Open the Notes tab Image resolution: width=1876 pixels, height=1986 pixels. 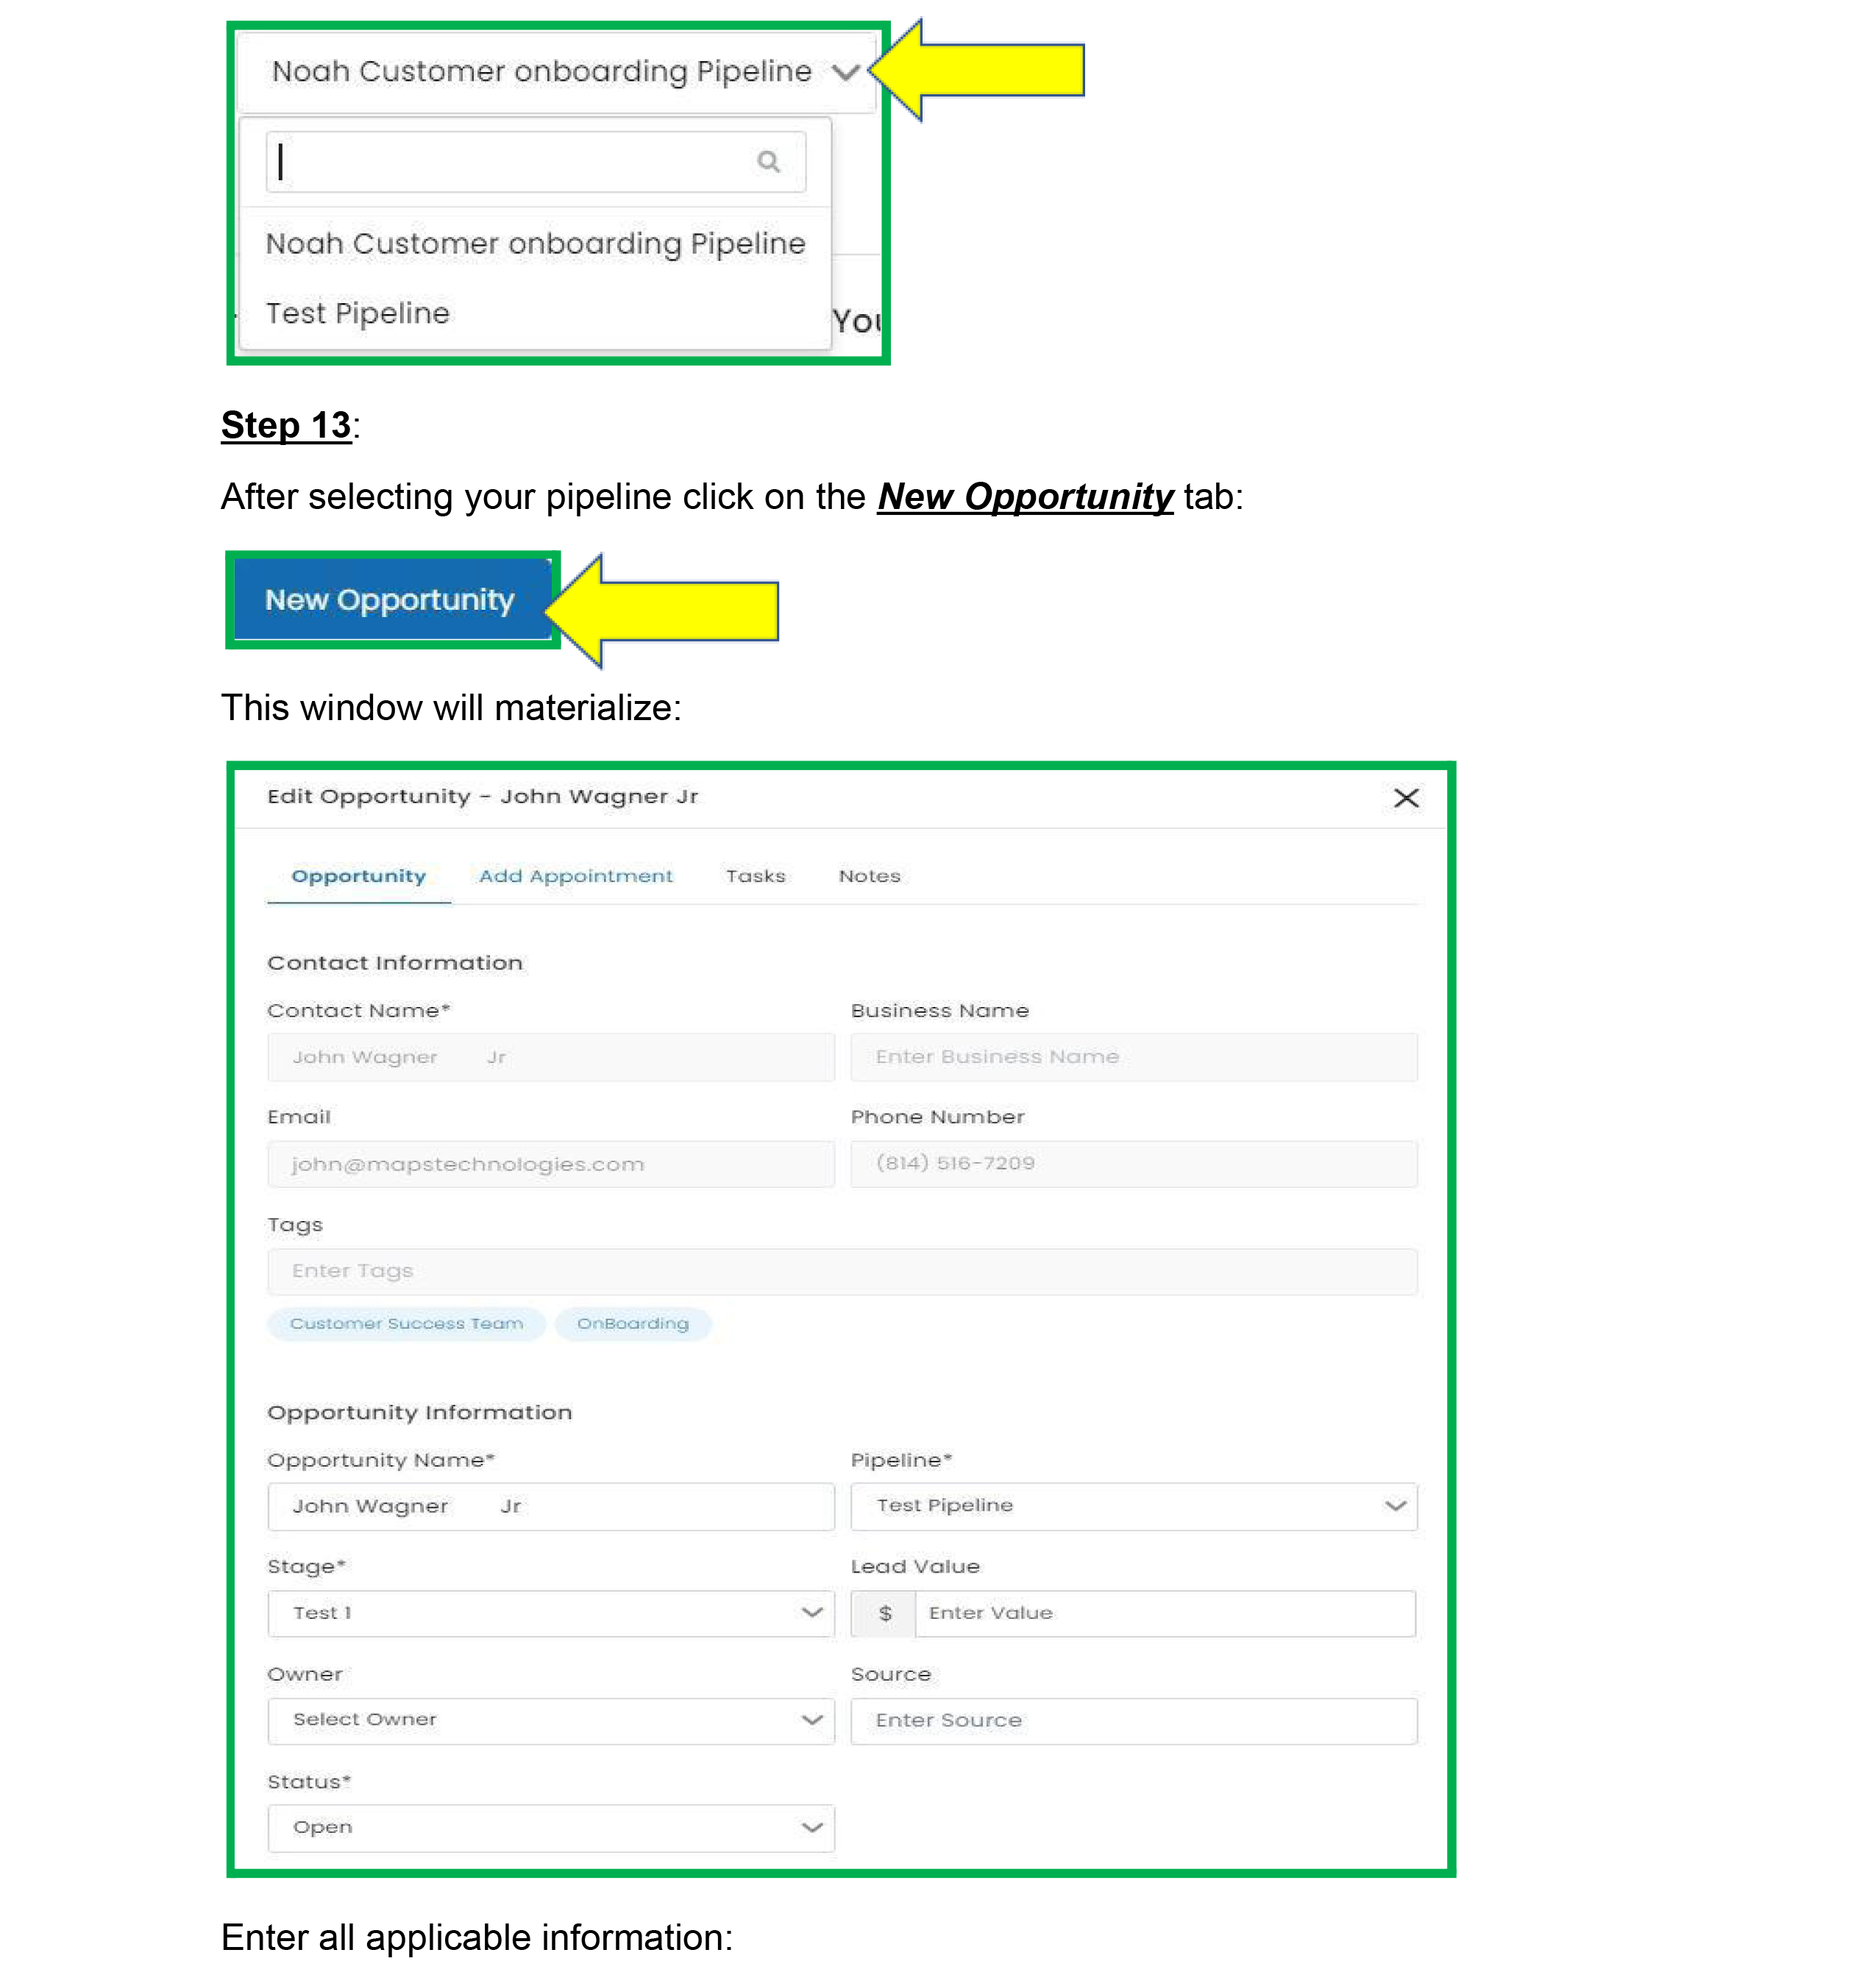(868, 876)
